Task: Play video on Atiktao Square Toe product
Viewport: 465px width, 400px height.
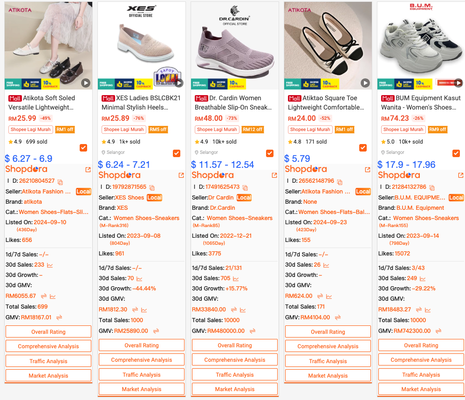Action: point(365,83)
